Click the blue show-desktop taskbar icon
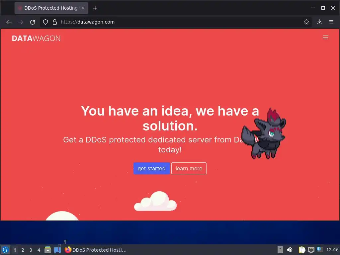 coord(57,250)
